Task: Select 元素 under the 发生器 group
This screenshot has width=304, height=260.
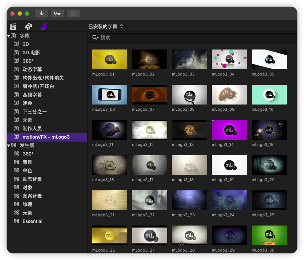Action: 47,213
